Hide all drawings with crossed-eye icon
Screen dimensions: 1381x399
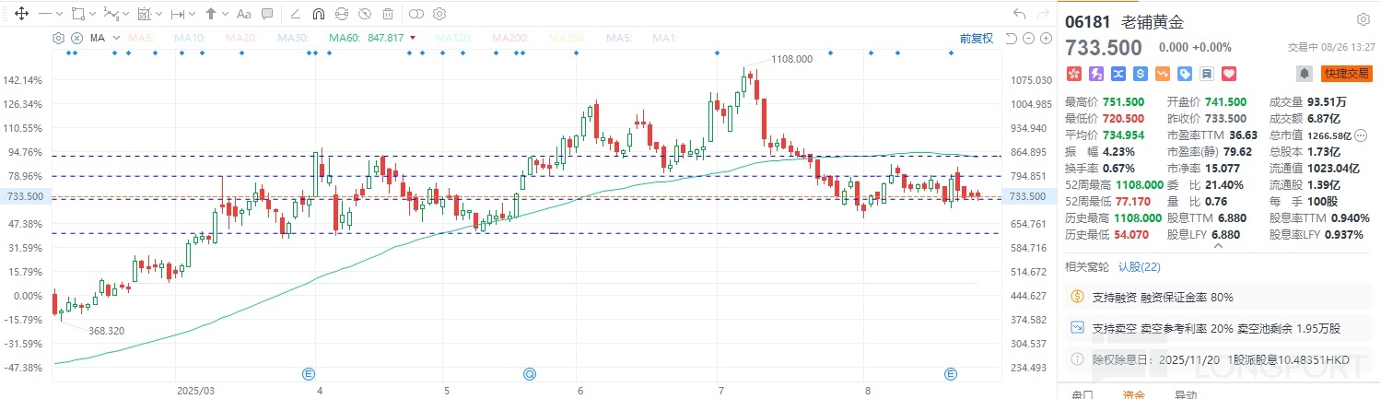pos(365,14)
